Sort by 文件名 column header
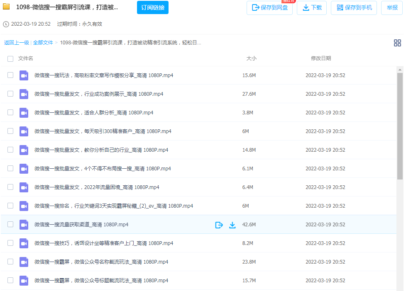Viewport: 406px width, 291px height. tap(26, 58)
